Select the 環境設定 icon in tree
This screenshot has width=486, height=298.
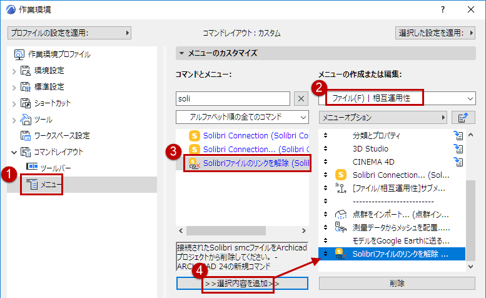[26, 70]
